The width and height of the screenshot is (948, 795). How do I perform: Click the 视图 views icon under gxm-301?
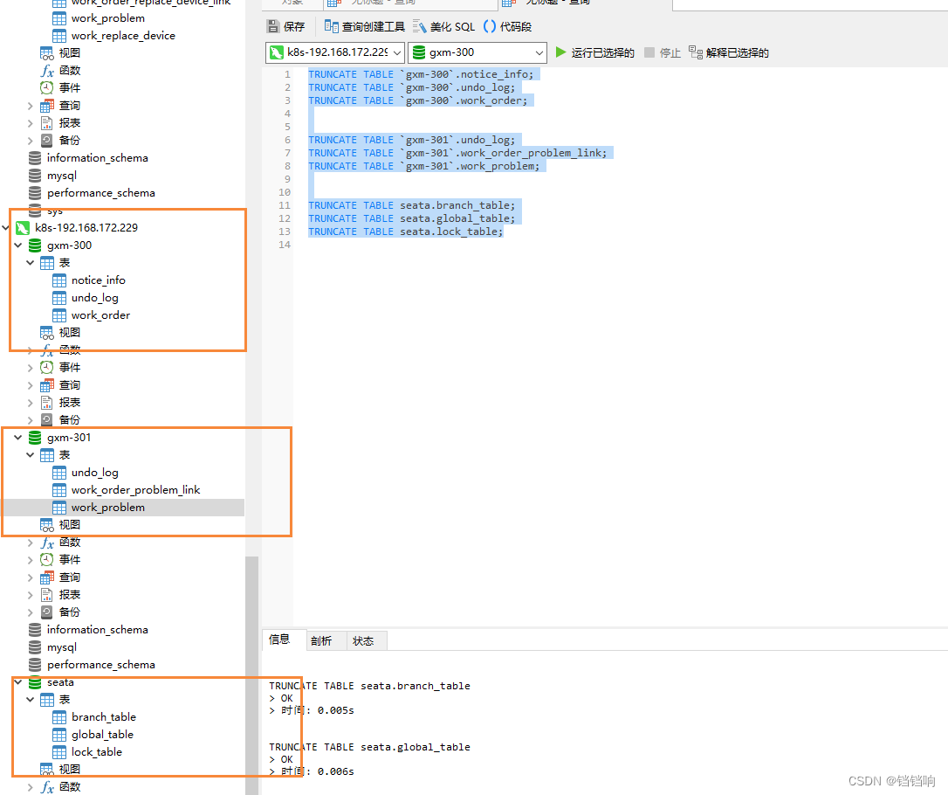tap(46, 525)
